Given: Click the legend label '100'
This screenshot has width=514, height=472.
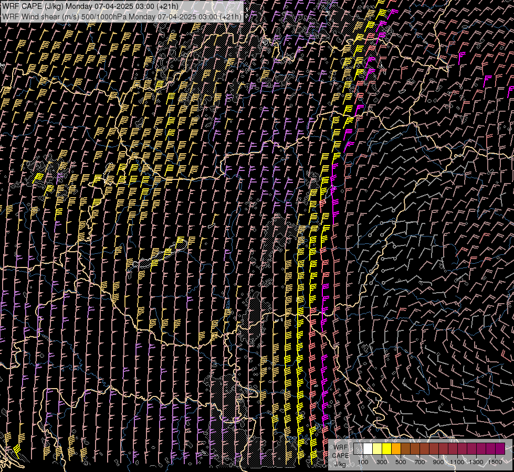Looking at the screenshot, I should pos(363,462).
